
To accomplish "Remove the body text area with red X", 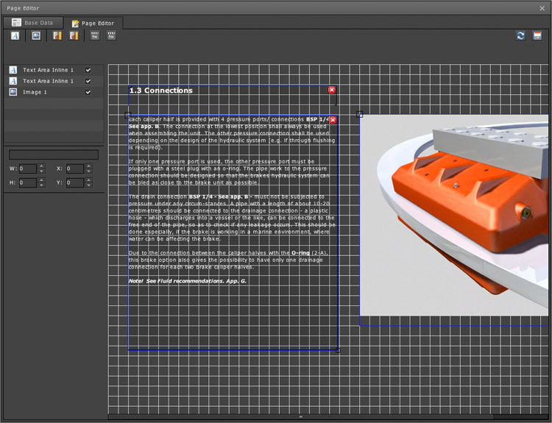I will [x=333, y=120].
